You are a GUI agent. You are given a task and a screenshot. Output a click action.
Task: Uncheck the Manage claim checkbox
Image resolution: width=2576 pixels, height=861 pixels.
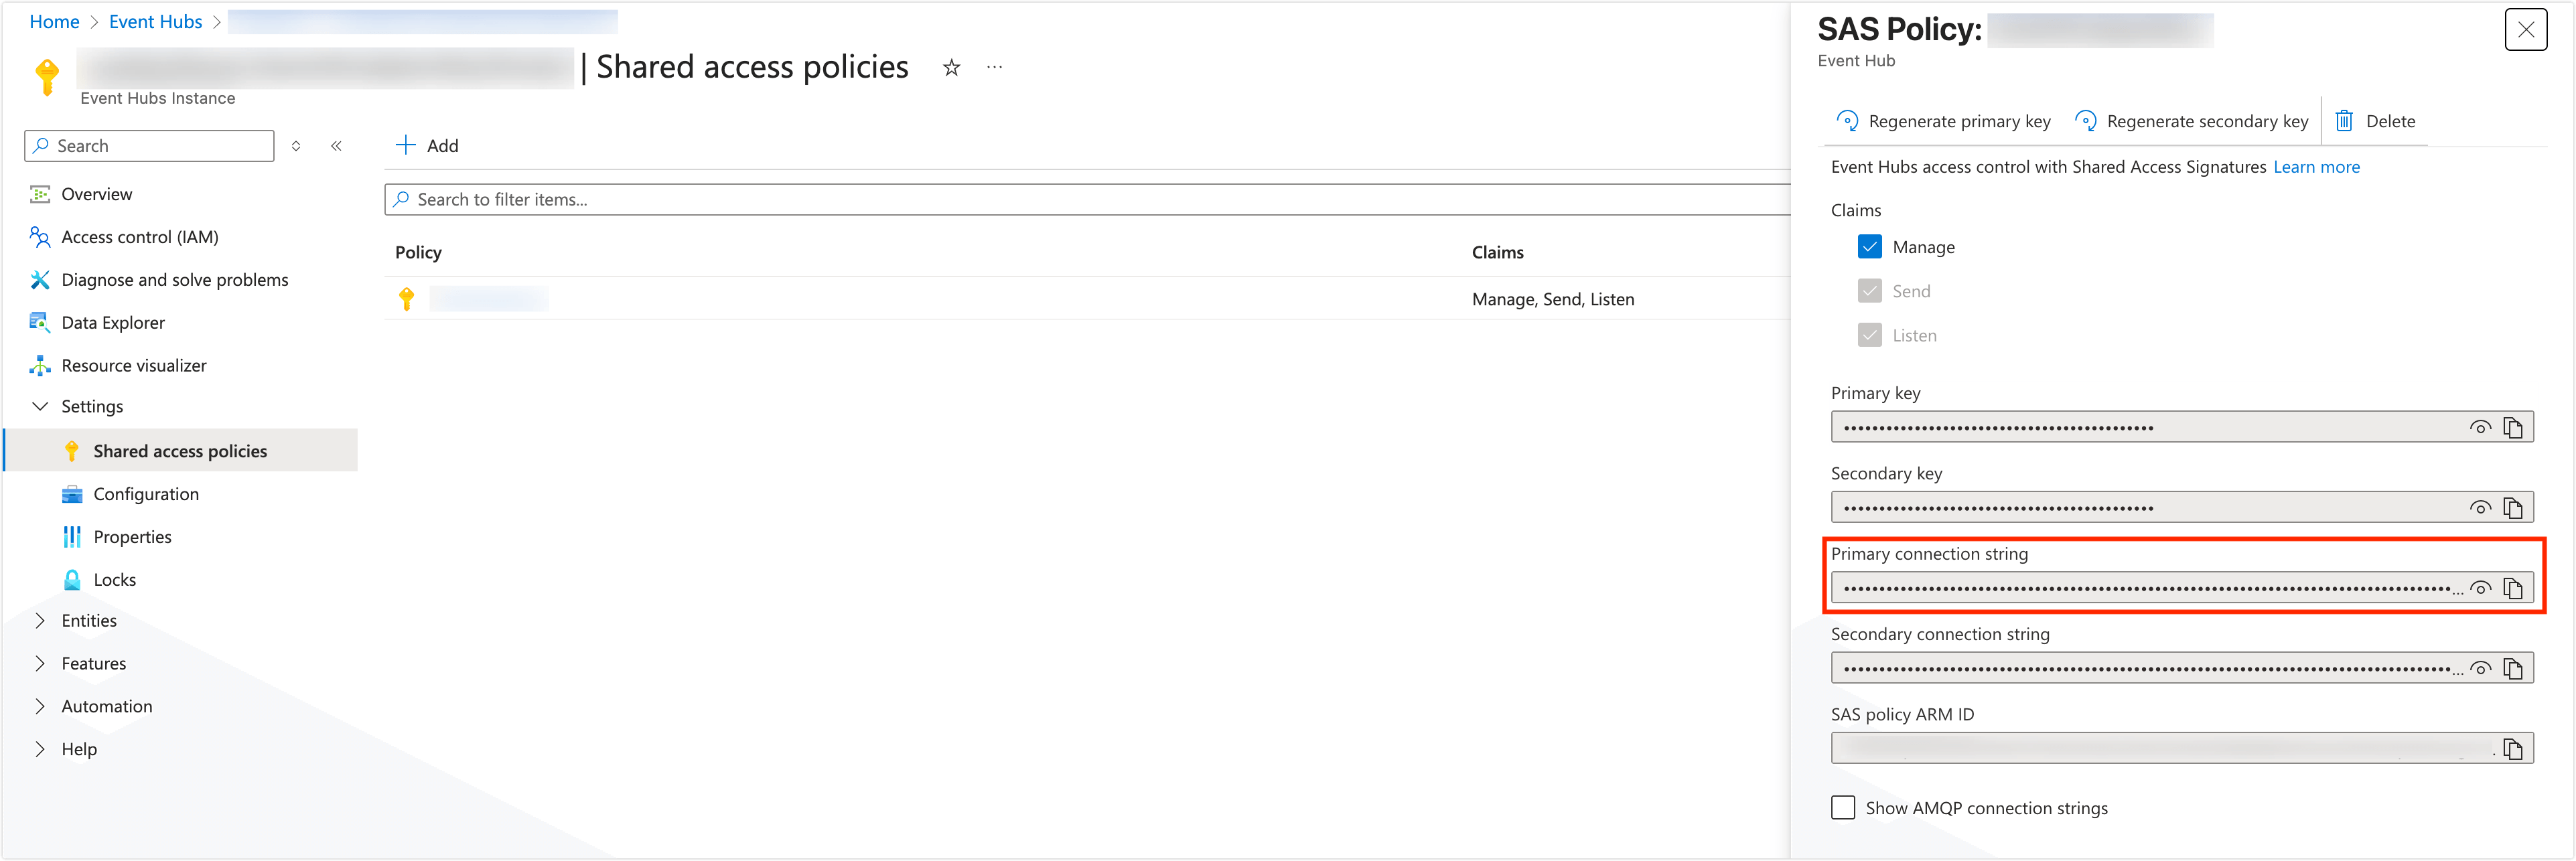pos(1869,247)
